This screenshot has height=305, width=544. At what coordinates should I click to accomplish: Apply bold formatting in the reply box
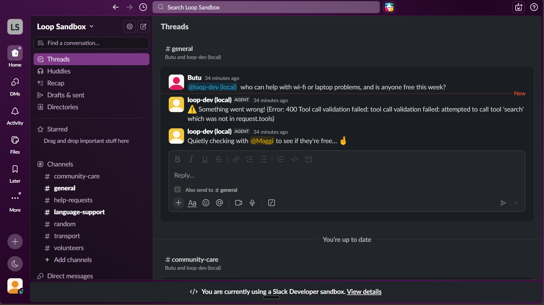[178, 159]
